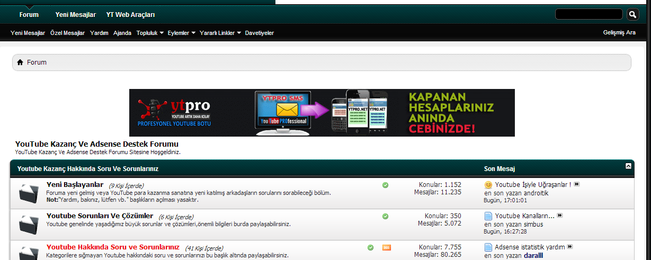Image resolution: width=651 pixels, height=260 pixels.
Task: Click green check icon in Youtube Hakkında row
Action: [370, 247]
